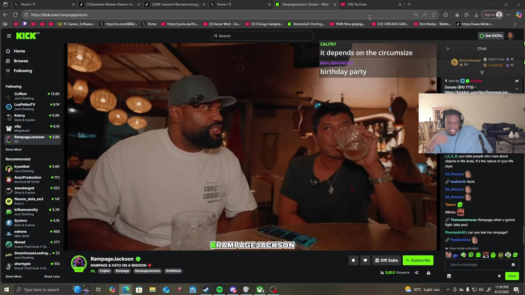Collapse the chat panel arrow icon

(x=447, y=49)
